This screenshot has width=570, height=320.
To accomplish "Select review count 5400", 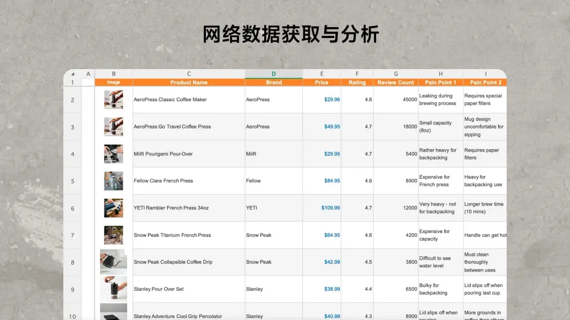I will pos(396,154).
